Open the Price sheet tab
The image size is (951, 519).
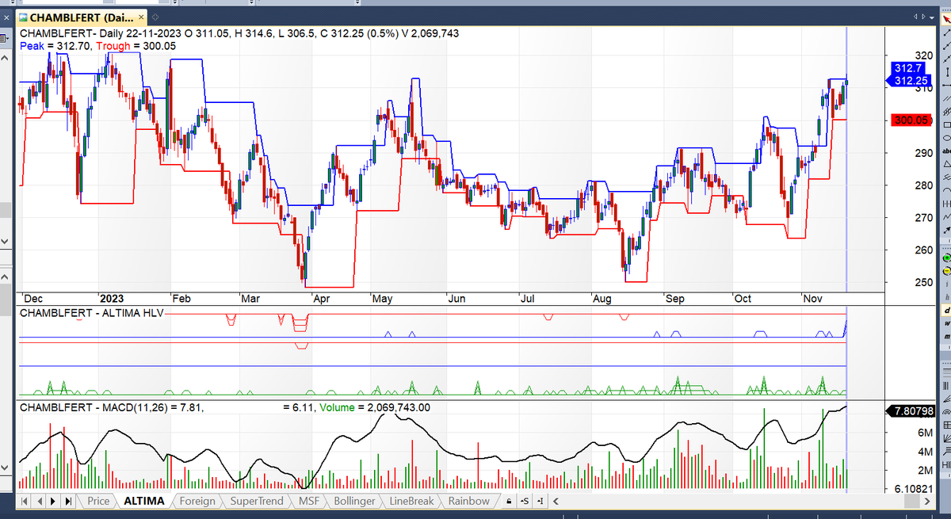(98, 501)
